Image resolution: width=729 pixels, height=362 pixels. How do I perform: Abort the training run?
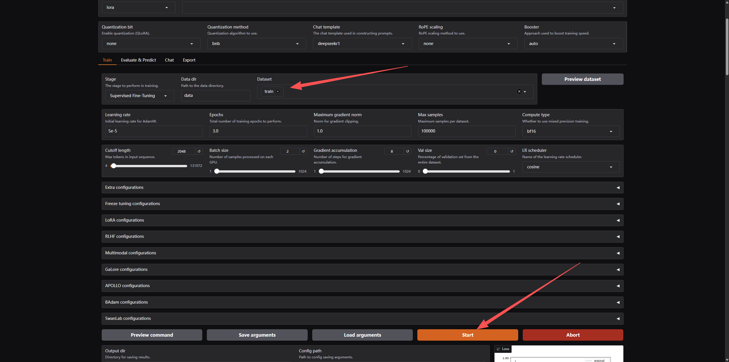point(573,335)
